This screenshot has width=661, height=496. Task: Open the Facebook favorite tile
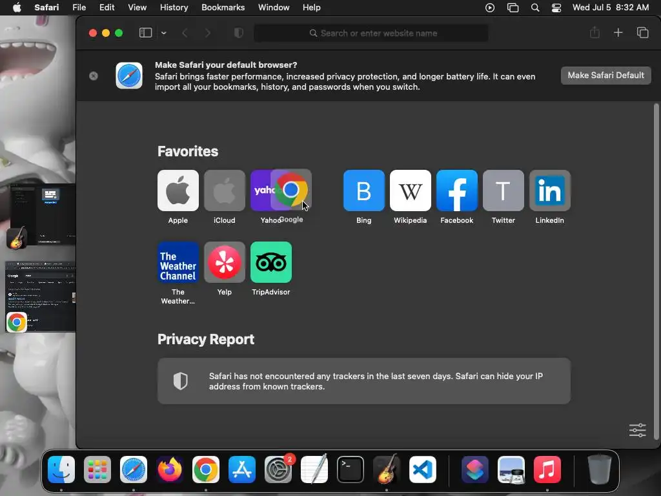[x=456, y=191]
